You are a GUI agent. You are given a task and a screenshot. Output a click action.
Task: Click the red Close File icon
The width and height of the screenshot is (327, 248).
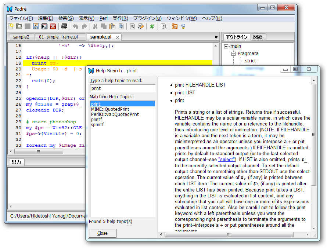[53, 26]
